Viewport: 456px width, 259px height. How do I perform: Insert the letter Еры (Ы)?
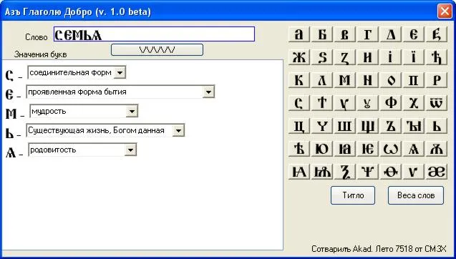(414, 126)
